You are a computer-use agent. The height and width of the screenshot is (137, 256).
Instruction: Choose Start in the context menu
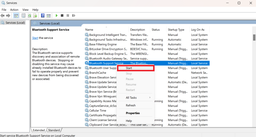pos(136,68)
